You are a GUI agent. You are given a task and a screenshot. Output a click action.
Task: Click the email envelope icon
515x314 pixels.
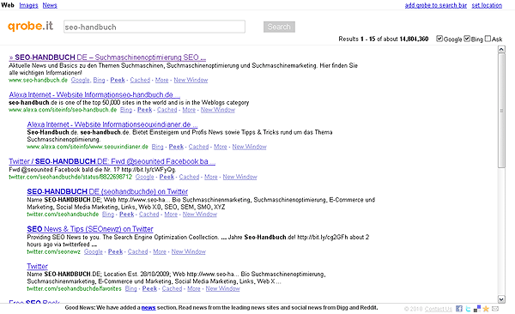coord(495,309)
